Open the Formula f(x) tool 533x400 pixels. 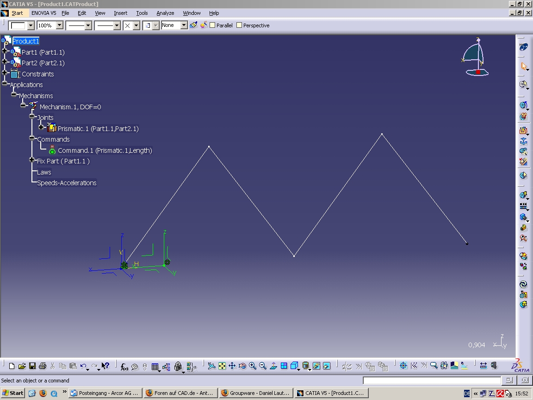pos(124,366)
